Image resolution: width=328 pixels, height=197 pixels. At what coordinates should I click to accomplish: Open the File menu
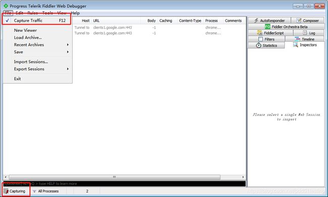(8, 13)
